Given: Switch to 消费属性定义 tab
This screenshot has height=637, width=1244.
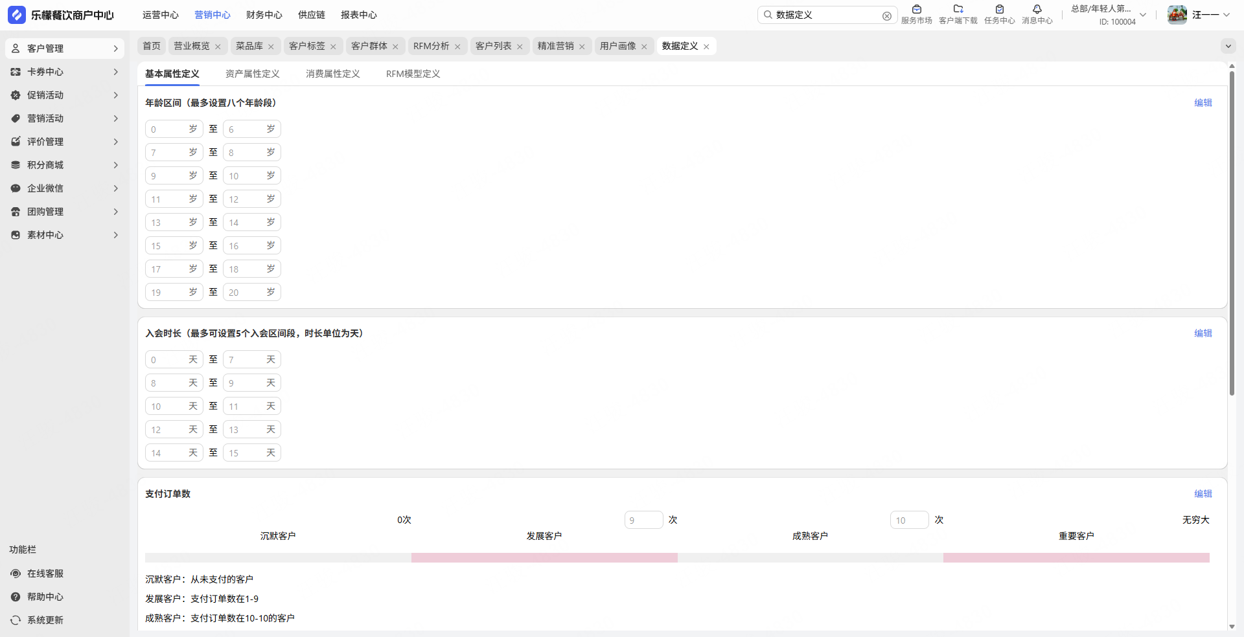Looking at the screenshot, I should point(333,74).
